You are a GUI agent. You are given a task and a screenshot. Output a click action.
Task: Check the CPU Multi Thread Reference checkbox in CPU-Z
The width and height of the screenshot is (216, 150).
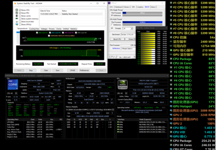click(x=112, y=25)
